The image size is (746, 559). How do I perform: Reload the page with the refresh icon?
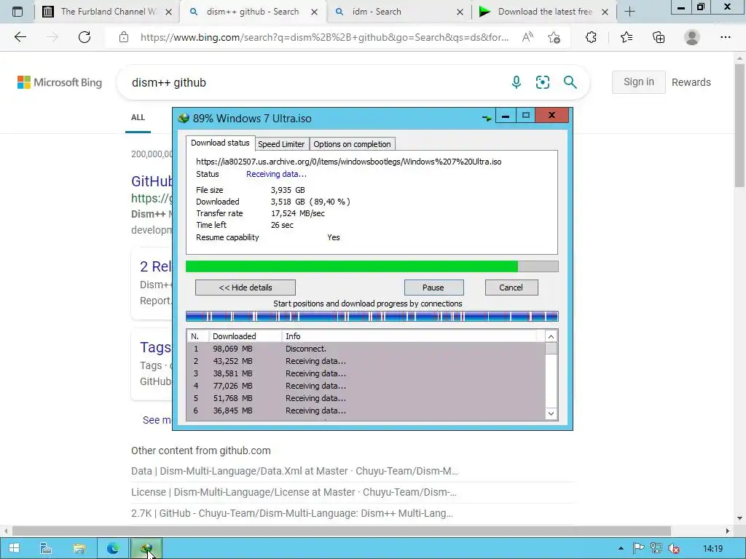85,37
